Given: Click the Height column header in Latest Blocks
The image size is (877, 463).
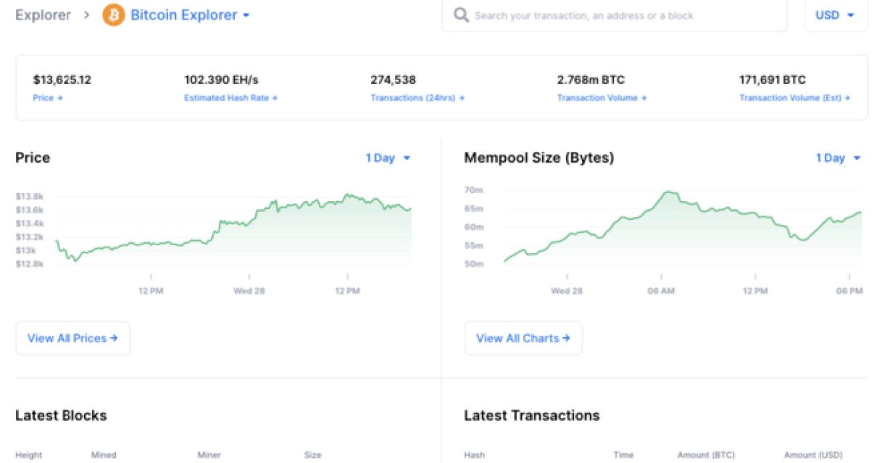Looking at the screenshot, I should (x=29, y=455).
